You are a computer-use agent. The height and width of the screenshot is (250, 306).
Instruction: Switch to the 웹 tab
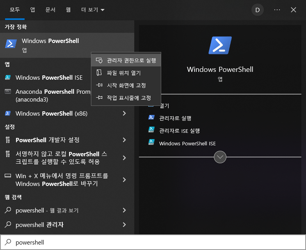tap(68, 10)
